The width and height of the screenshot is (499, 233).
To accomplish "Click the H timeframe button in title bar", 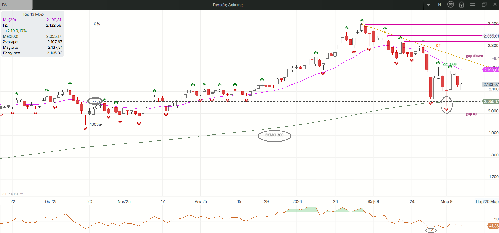I will point(440,5).
